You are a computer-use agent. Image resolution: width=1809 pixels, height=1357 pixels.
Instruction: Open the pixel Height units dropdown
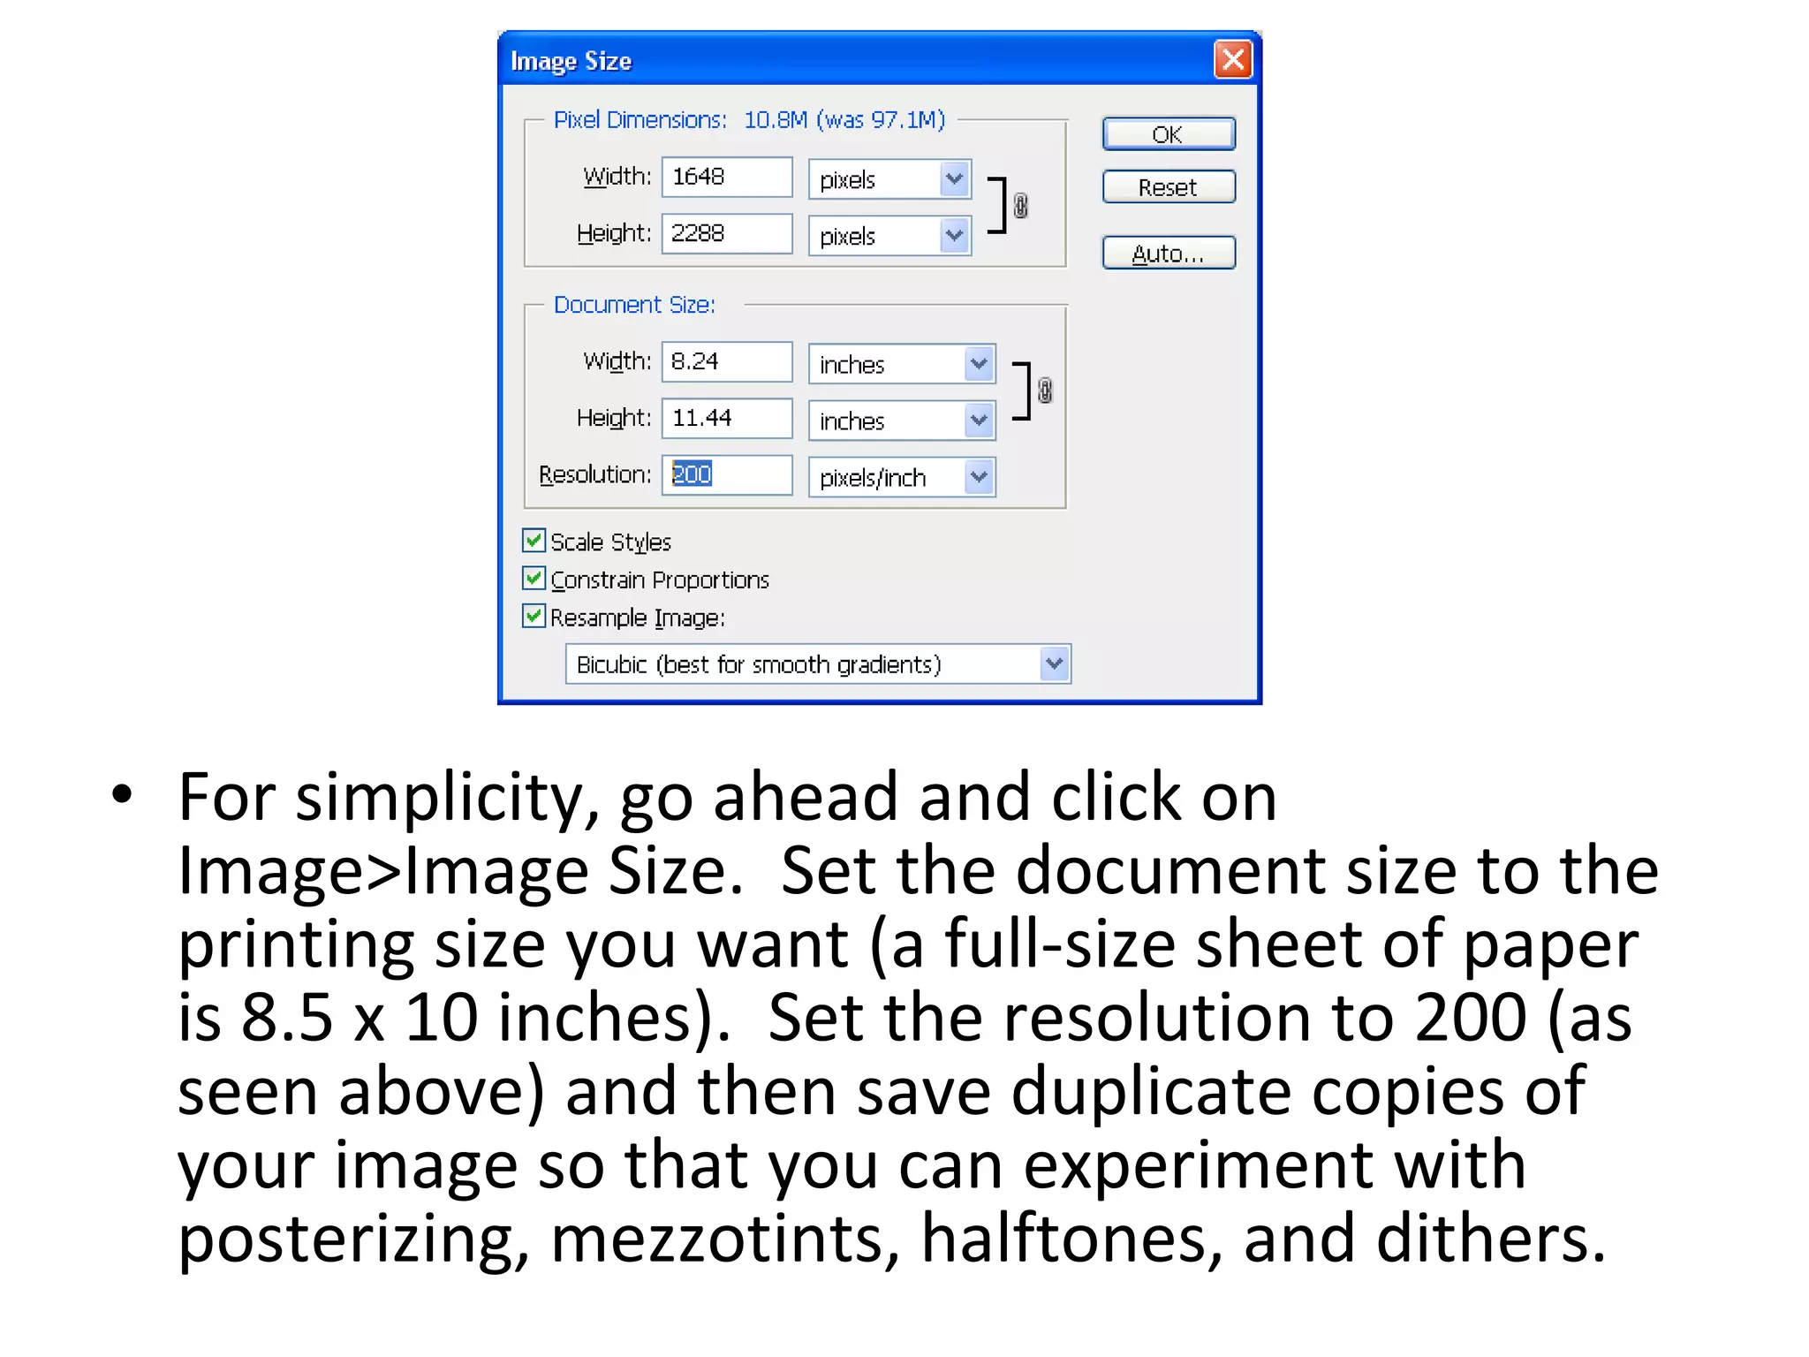pos(890,236)
